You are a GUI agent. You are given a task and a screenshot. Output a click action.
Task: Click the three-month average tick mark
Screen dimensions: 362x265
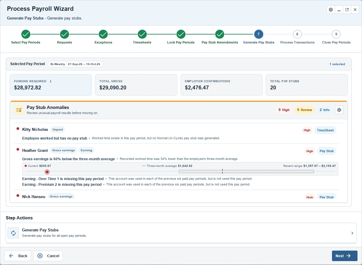pyautogui.click(x=222, y=171)
